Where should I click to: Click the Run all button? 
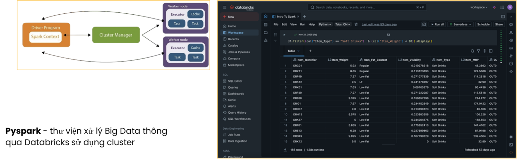pyautogui.click(x=437, y=24)
